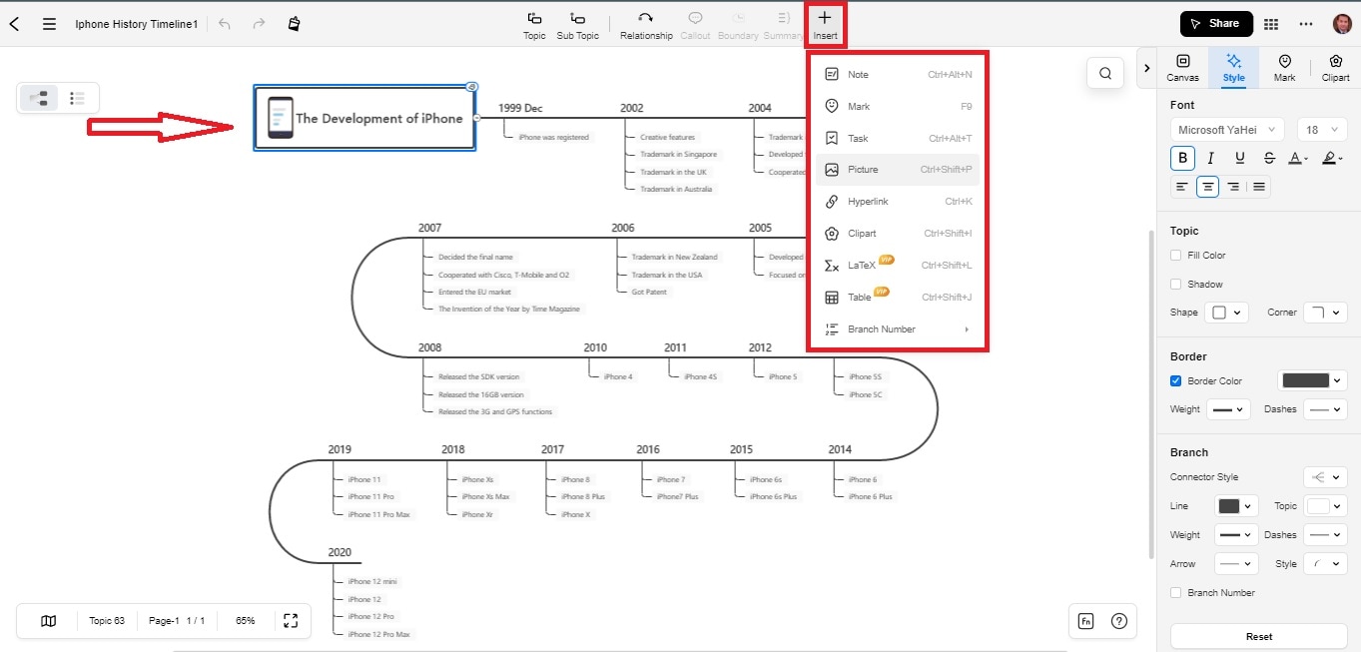Switch to the Clipart tab
1361x652 pixels.
pyautogui.click(x=1335, y=68)
